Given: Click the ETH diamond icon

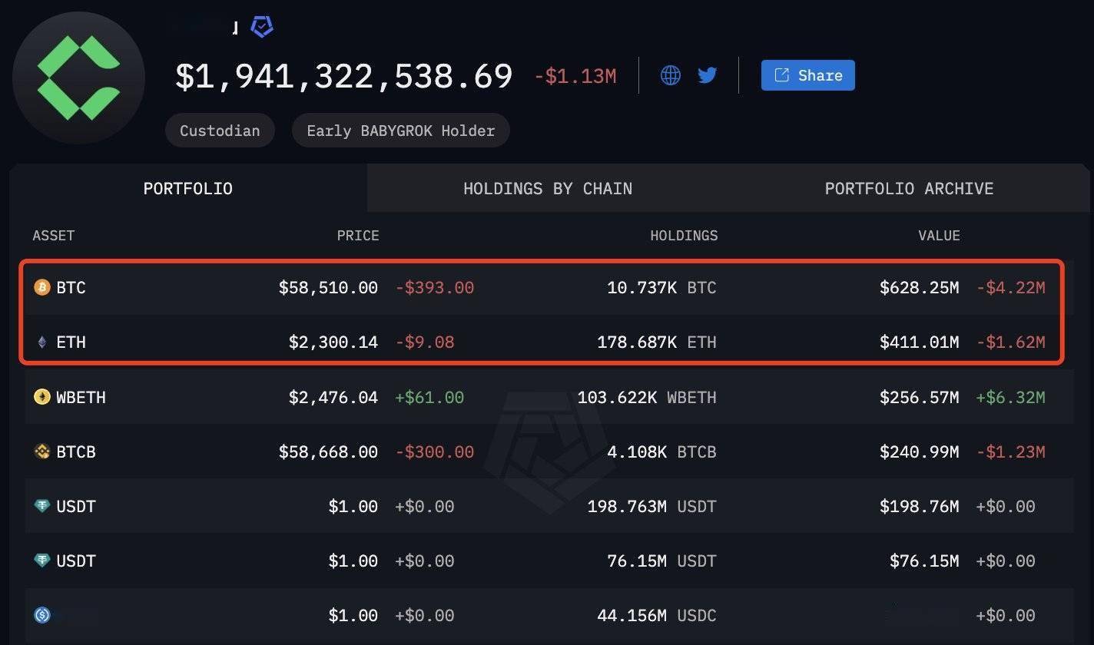Looking at the screenshot, I should tap(42, 342).
